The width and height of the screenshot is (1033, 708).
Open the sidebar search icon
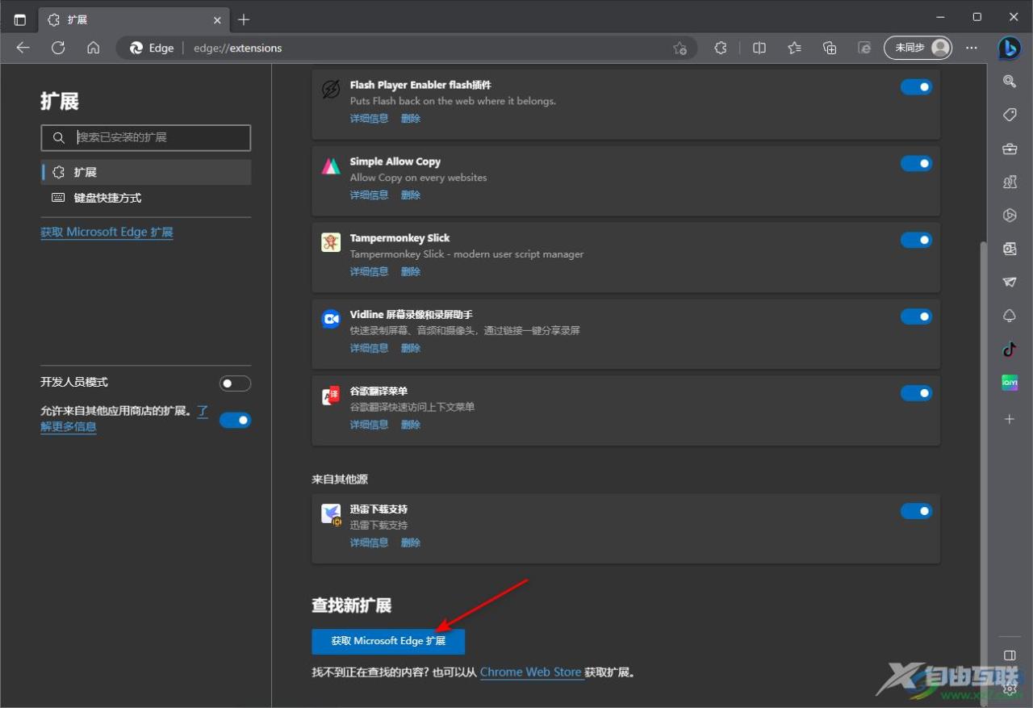1010,82
